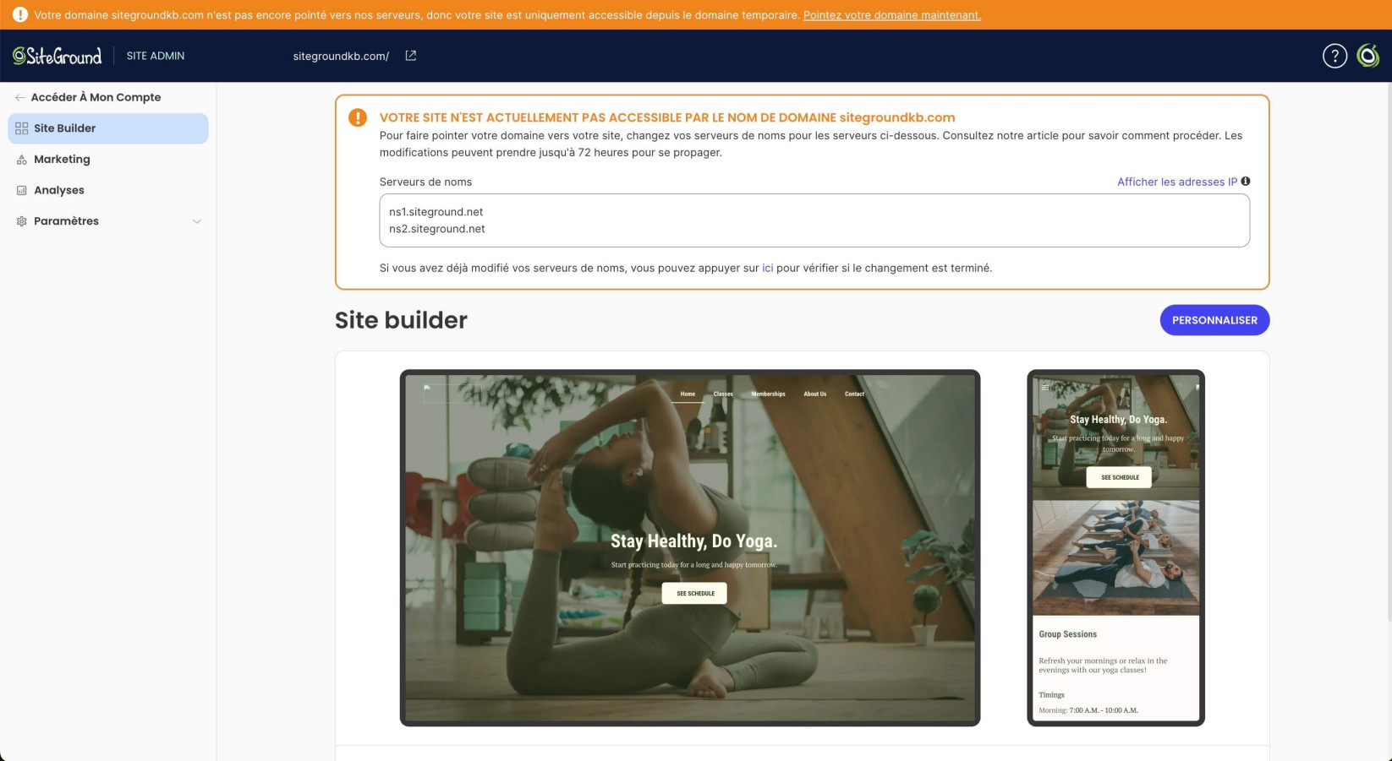This screenshot has height=761, width=1392.
Task: Click About Us in the preview navigation
Action: 815,394
